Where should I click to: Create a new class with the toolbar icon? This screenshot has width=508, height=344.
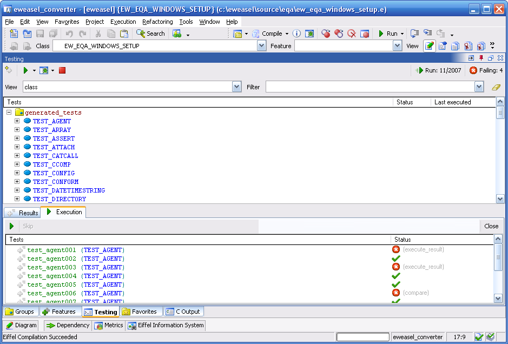[14, 34]
